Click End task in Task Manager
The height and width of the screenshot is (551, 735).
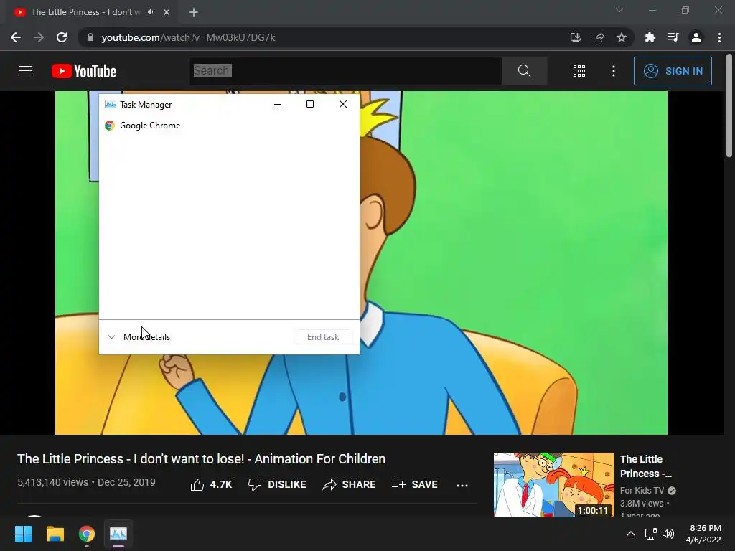point(323,337)
